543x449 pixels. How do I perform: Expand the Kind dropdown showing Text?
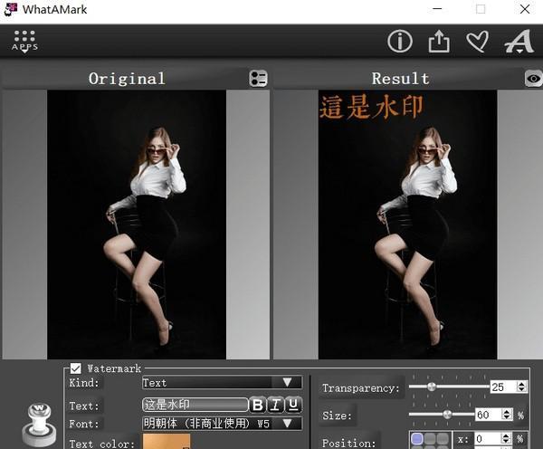(222, 383)
